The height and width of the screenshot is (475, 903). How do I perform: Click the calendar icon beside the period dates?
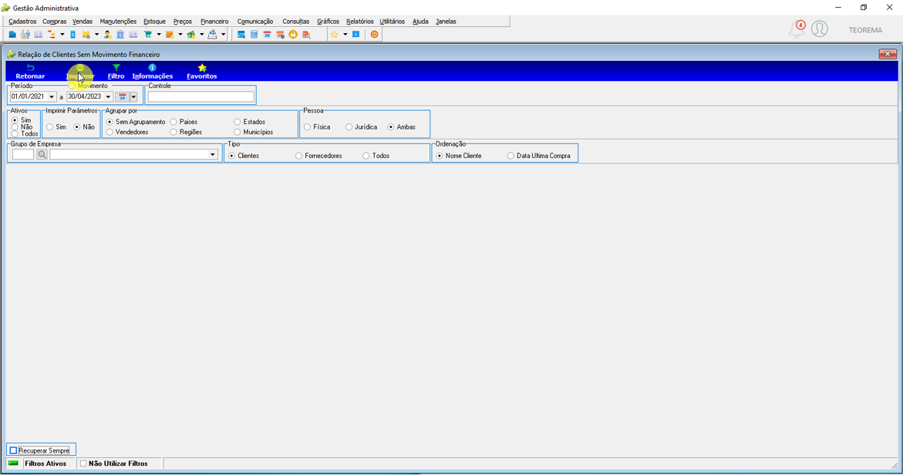122,96
